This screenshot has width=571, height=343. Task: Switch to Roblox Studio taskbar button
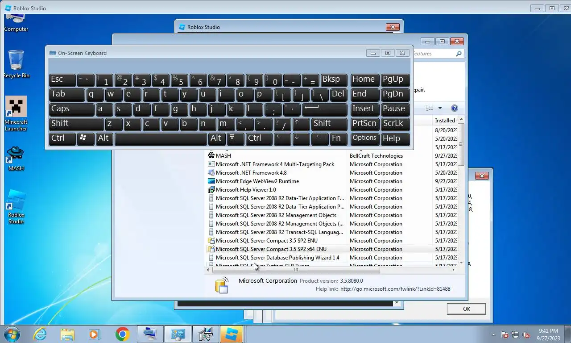(x=232, y=334)
